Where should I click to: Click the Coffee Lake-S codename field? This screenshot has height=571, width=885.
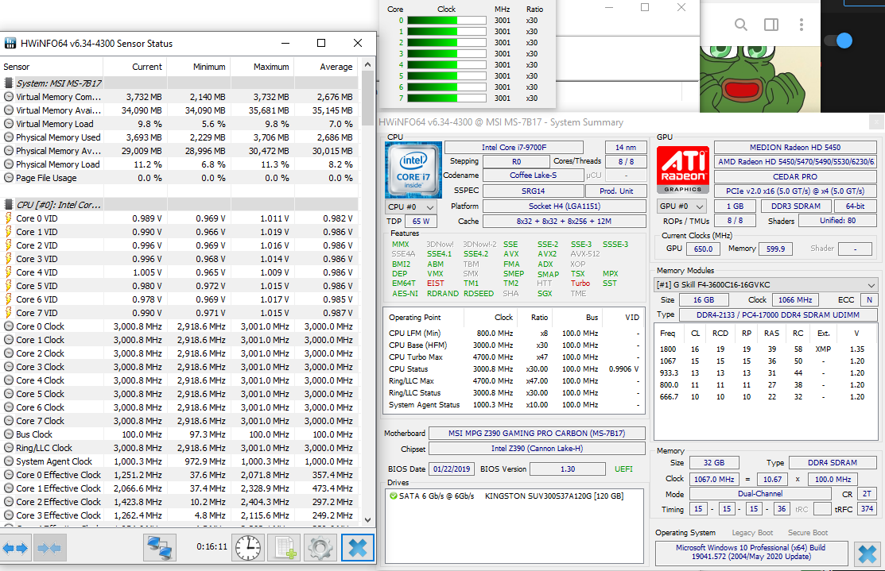tap(533, 176)
